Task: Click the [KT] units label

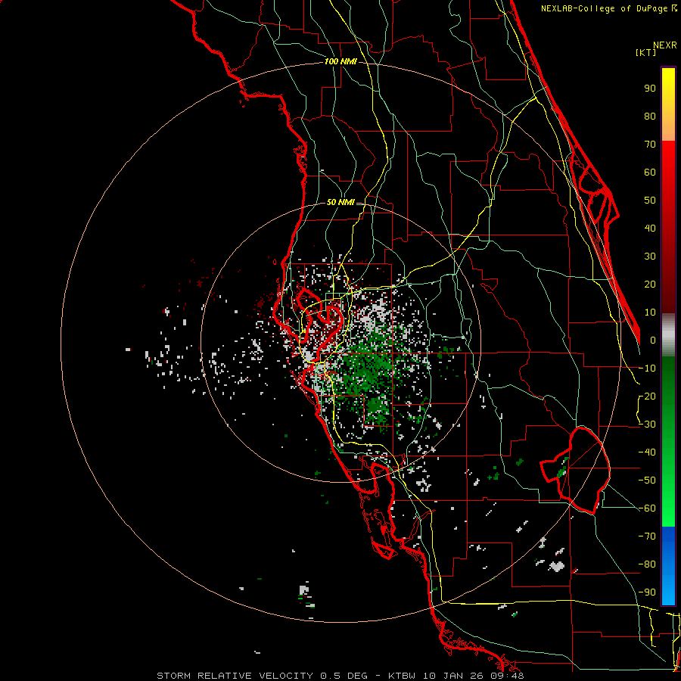Action: pyautogui.click(x=646, y=52)
